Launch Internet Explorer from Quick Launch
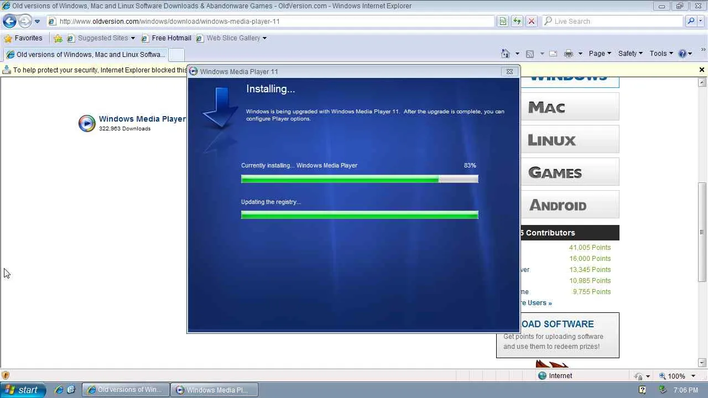 pyautogui.click(x=59, y=390)
